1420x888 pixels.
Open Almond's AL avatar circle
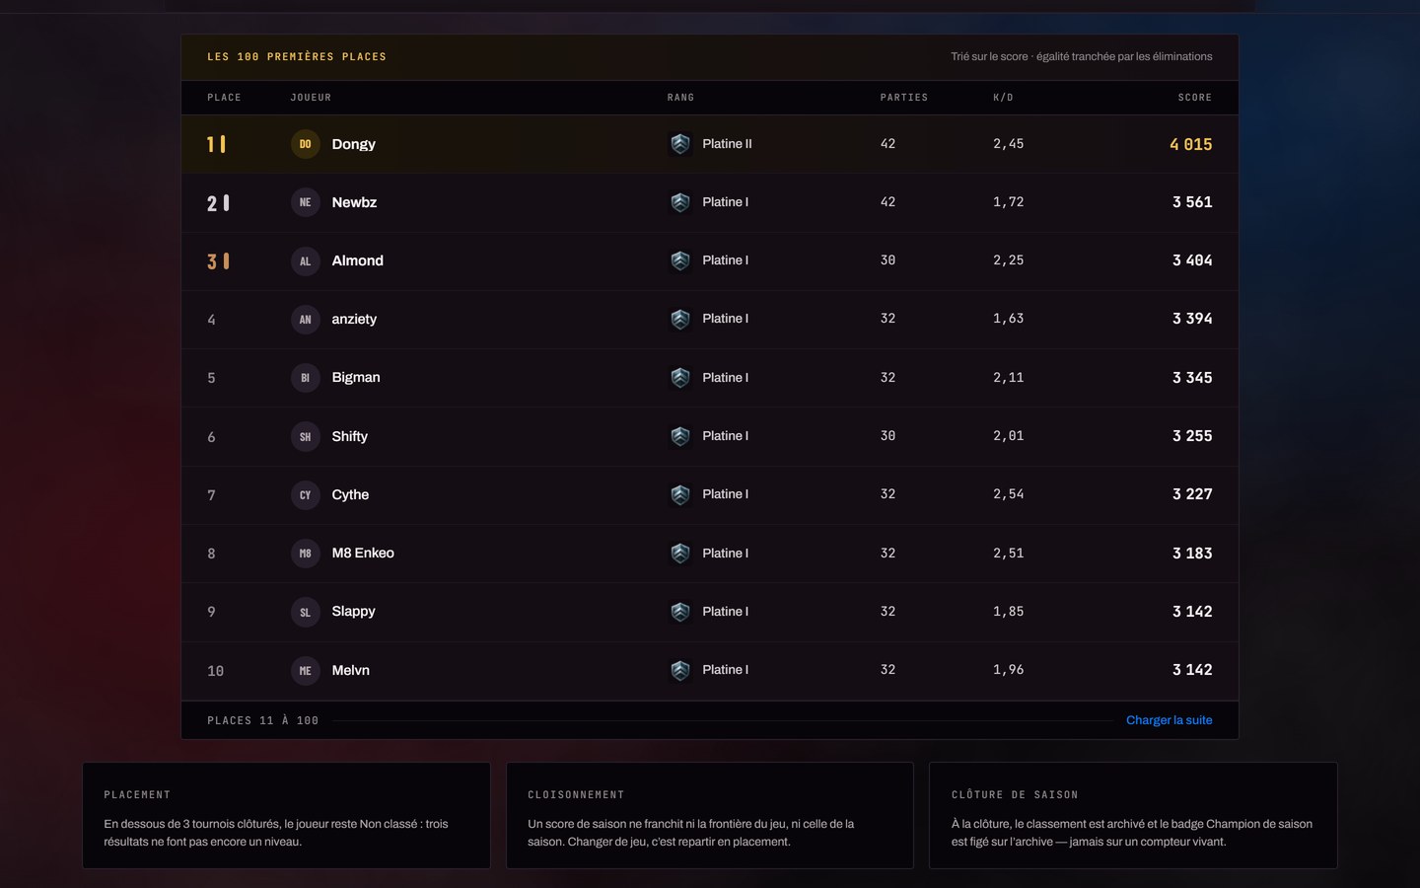pyautogui.click(x=305, y=260)
